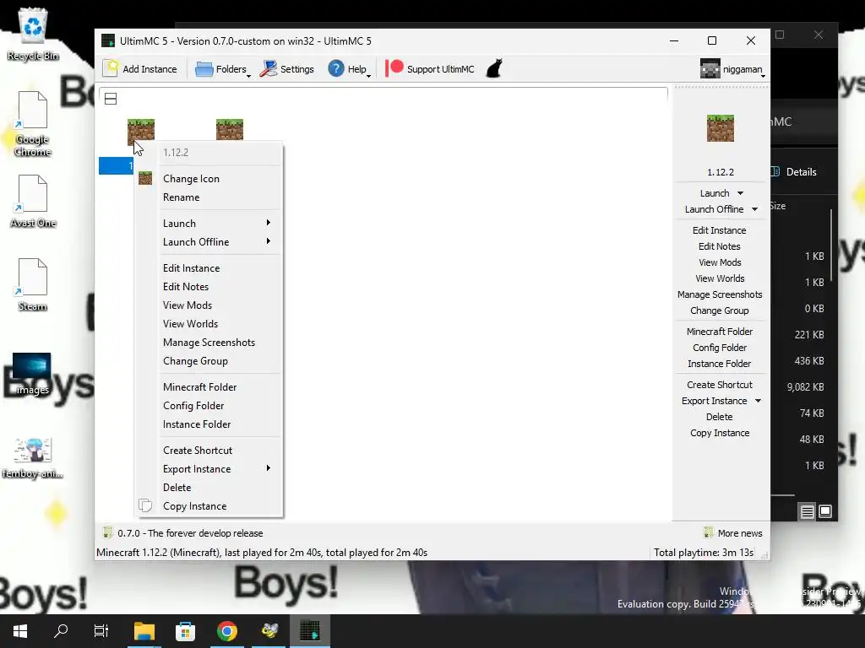Click the 1.12.2 name in side panel
Screen dimensions: 865x648
(x=720, y=172)
